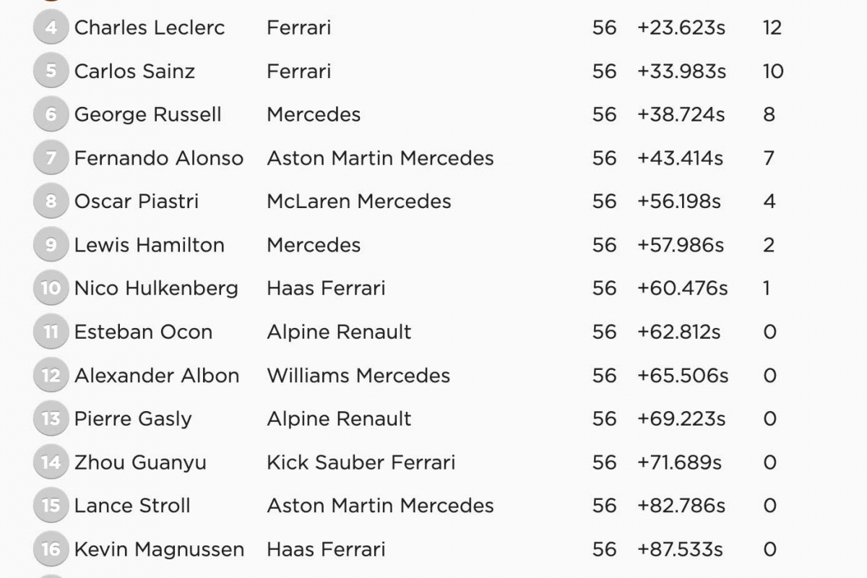Select Kick Sauber Ferrari team text

coord(361,462)
